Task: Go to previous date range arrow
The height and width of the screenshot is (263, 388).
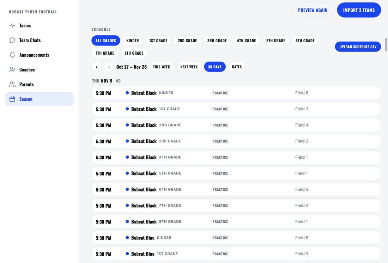Action: (x=97, y=67)
